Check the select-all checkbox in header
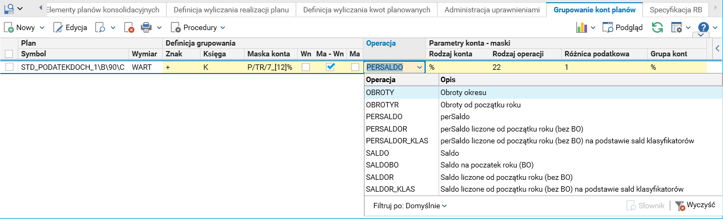The height and width of the screenshot is (219, 723). (9, 54)
